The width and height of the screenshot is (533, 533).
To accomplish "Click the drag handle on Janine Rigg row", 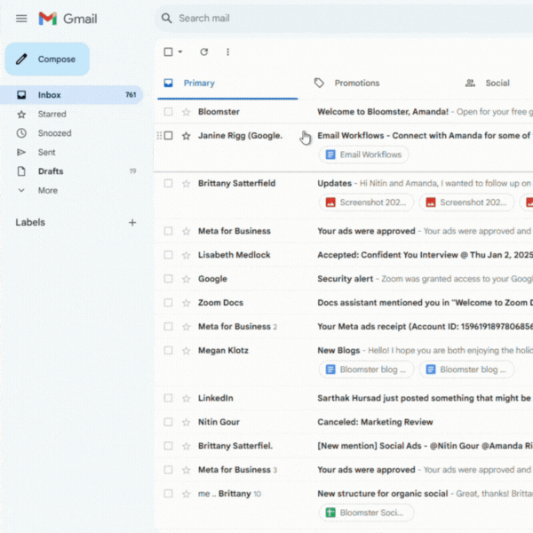I will point(159,136).
